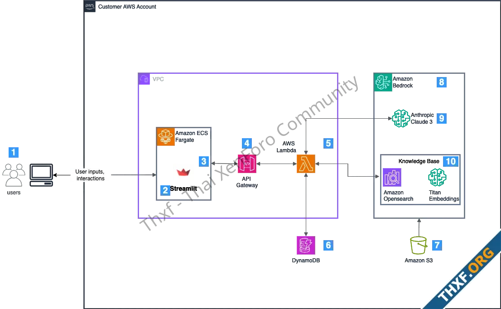Click the AWS logo in the account header
Viewport: 501px width, 309px height.
[90, 6]
